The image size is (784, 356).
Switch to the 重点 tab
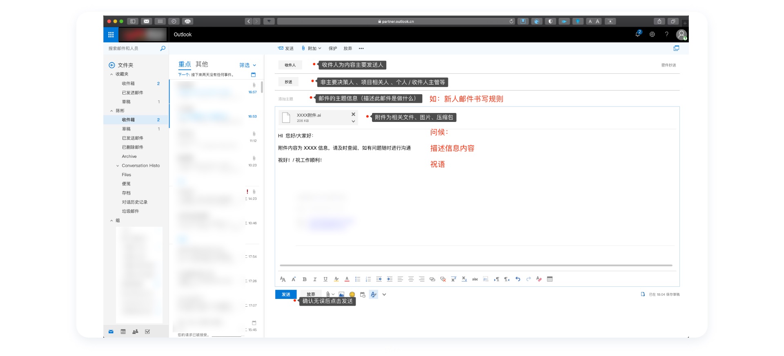click(x=185, y=64)
